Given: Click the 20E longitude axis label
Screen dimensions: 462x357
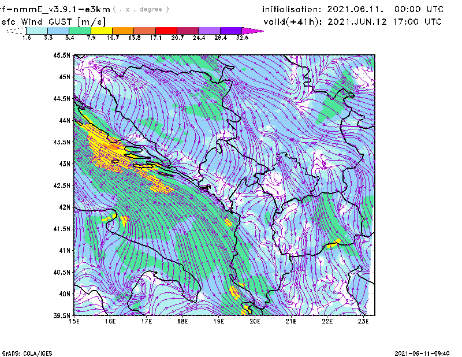Looking at the screenshot, I should [x=255, y=321].
